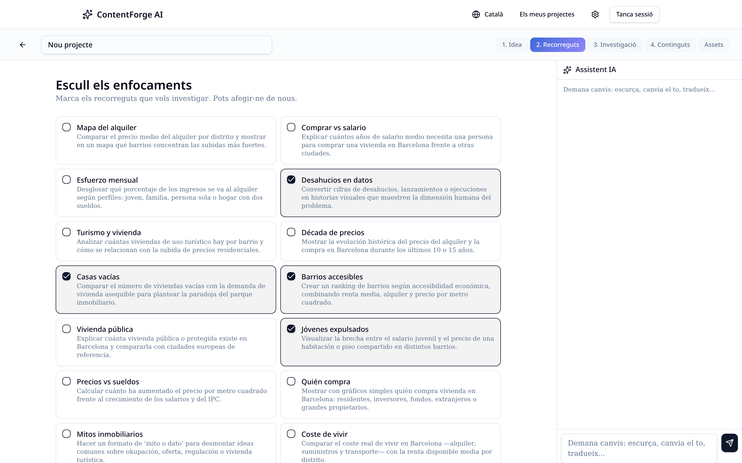Send message with paper plane icon
Viewport: 742px width, 463px height.
click(729, 443)
